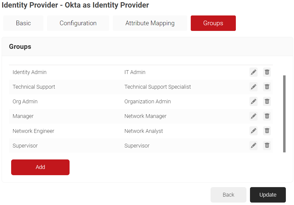This screenshot has width=294, height=205.
Task: Edit the Identity Admin group mapping
Action: pos(253,72)
